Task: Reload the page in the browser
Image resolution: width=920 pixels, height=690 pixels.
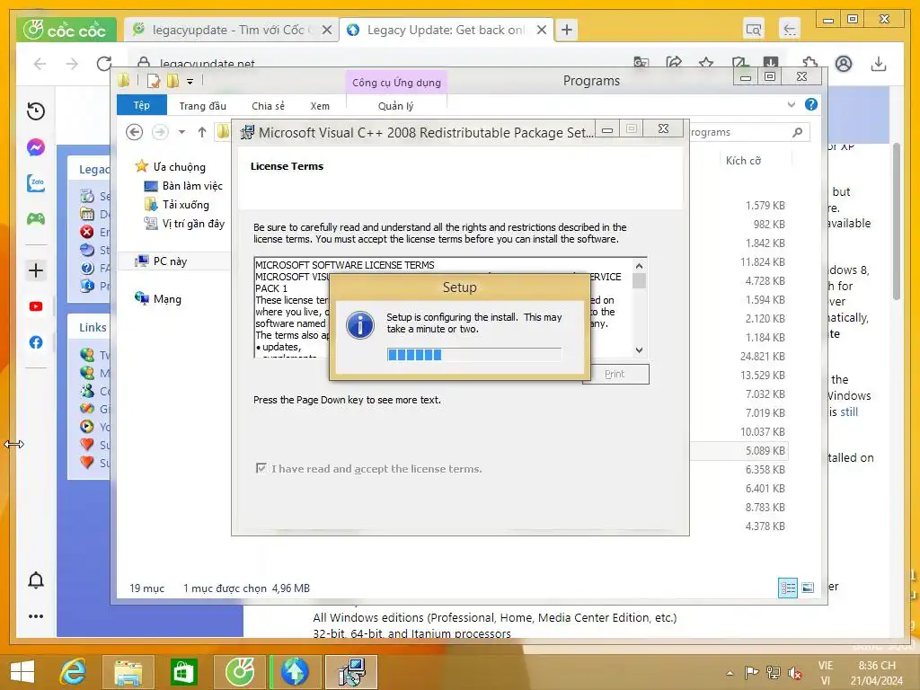Action: click(104, 64)
